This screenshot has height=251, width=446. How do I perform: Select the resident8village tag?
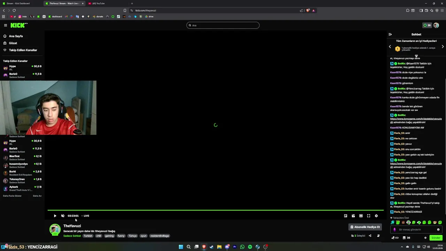(160, 236)
